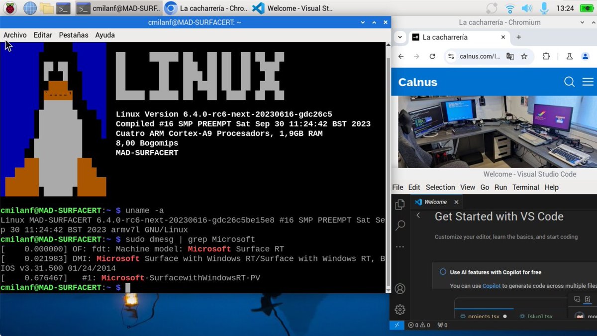597x336 pixels.
Task: Open the Archivo menu in terminal
Action: pos(15,35)
